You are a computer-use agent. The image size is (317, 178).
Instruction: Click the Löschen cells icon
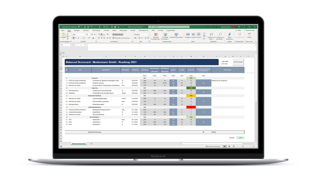pyautogui.click(x=193, y=34)
